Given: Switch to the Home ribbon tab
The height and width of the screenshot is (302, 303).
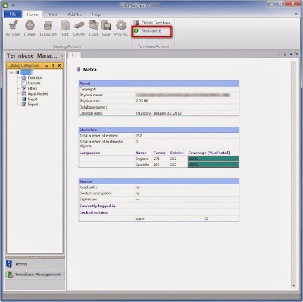Looking at the screenshot, I should tap(33, 14).
